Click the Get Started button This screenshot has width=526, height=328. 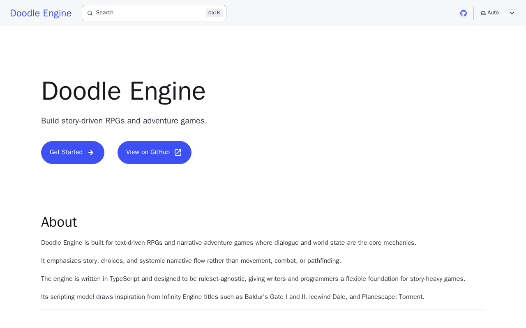point(73,153)
